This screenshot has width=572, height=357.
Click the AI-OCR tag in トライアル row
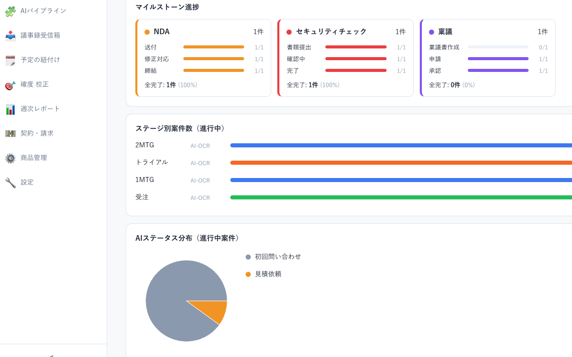(200, 163)
